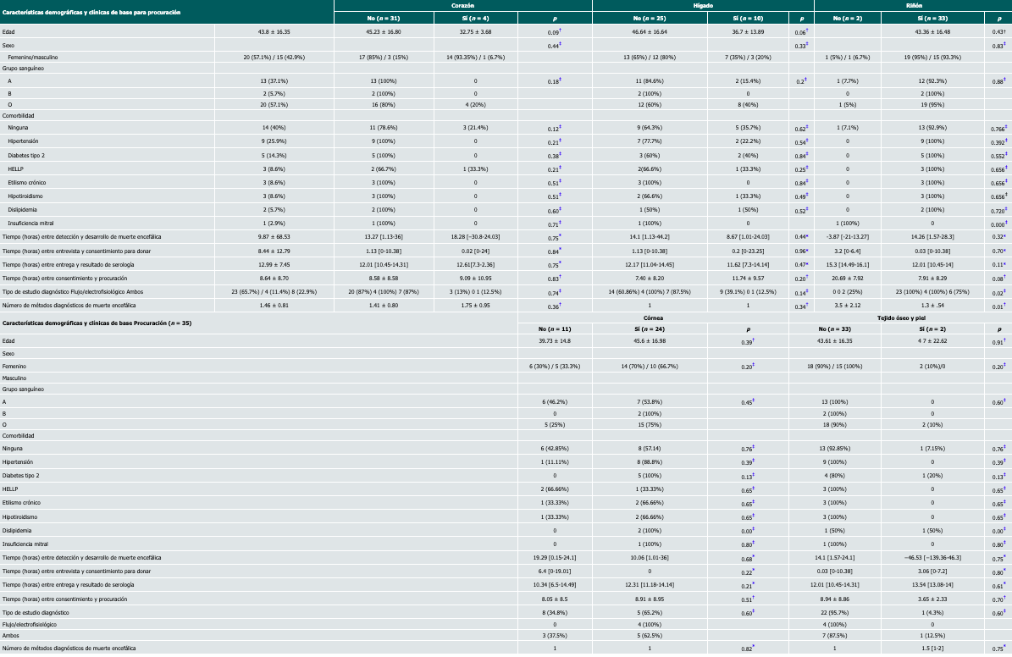This screenshot has width=1012, height=657.
Task: Click the footnote marker beside 0.392
Action: [x=1006, y=141]
